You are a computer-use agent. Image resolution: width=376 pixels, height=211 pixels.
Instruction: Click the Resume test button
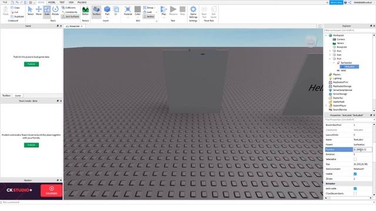pyautogui.click(x=173, y=11)
